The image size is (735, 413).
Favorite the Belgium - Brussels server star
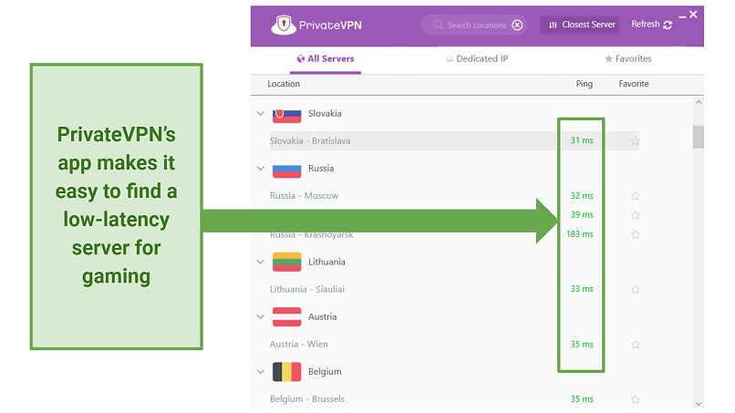click(x=636, y=399)
